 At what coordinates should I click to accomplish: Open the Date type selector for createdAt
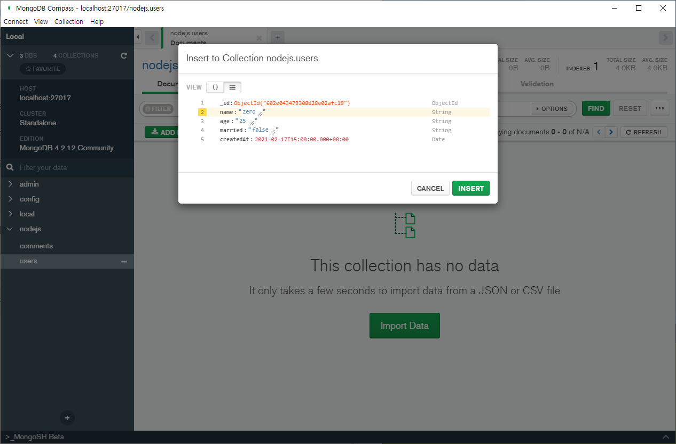[x=438, y=139]
